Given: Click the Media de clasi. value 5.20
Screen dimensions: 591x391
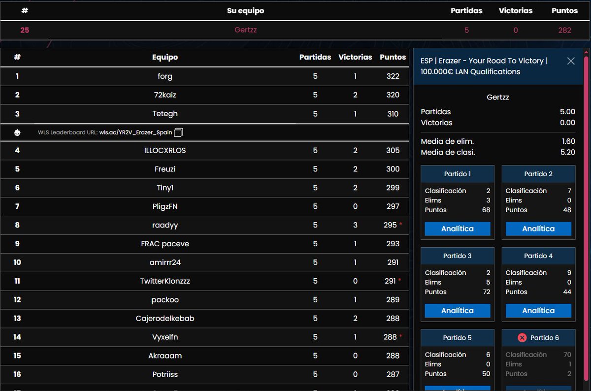Looking at the screenshot, I should [568, 152].
